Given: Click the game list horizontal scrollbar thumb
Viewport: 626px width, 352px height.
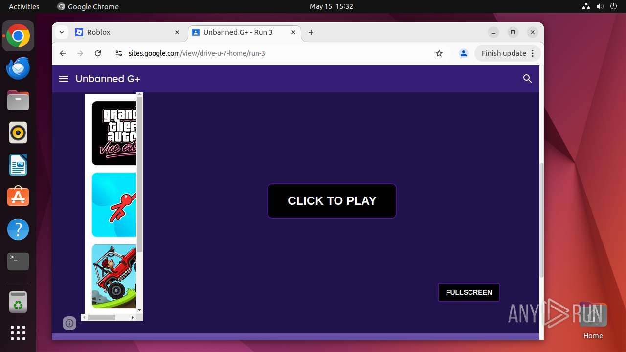Looking at the screenshot, I should pos(101,317).
